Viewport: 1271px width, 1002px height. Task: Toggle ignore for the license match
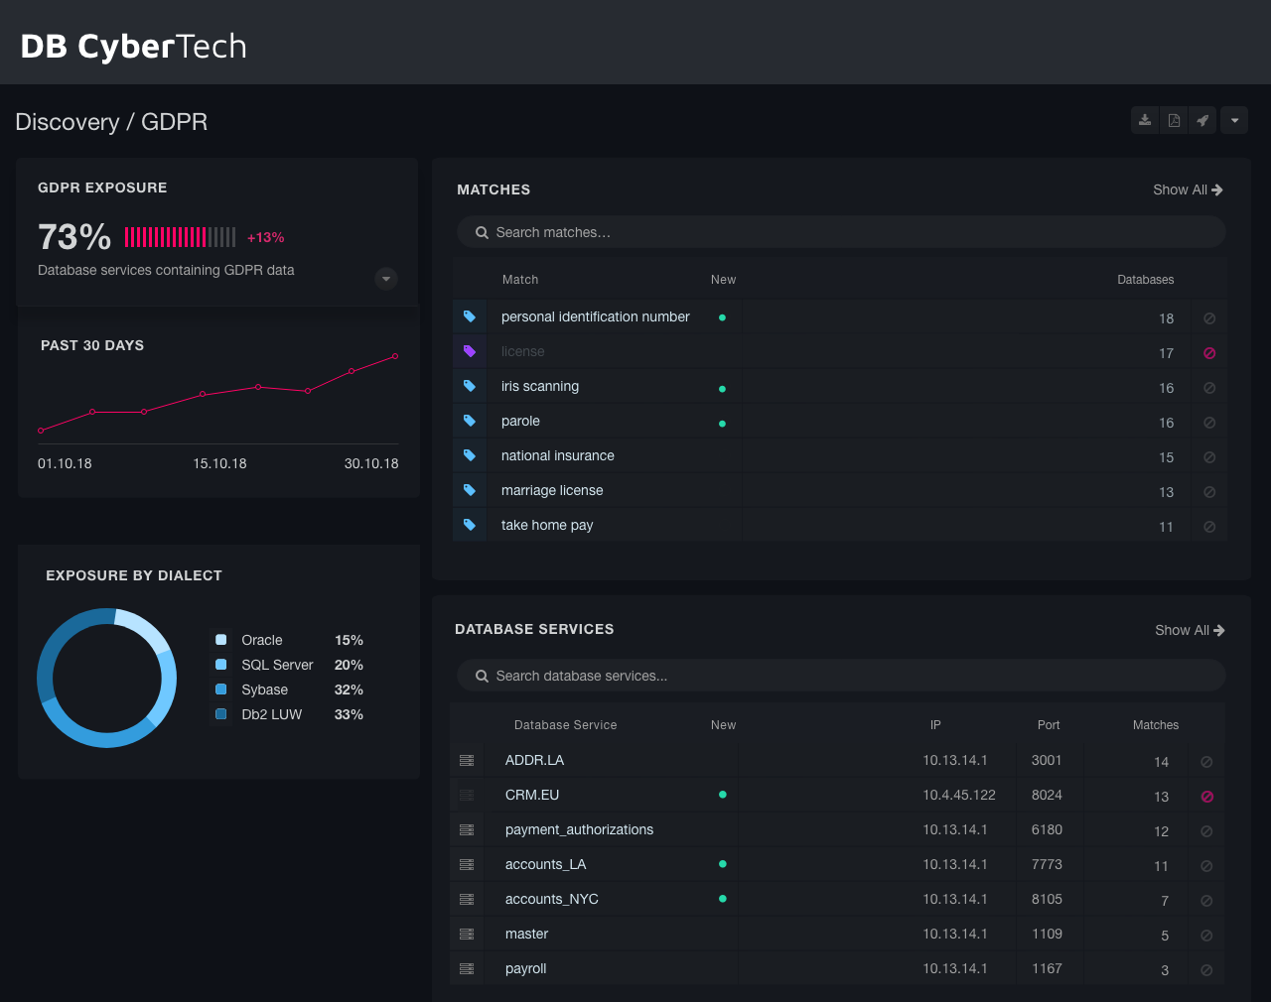click(1209, 353)
